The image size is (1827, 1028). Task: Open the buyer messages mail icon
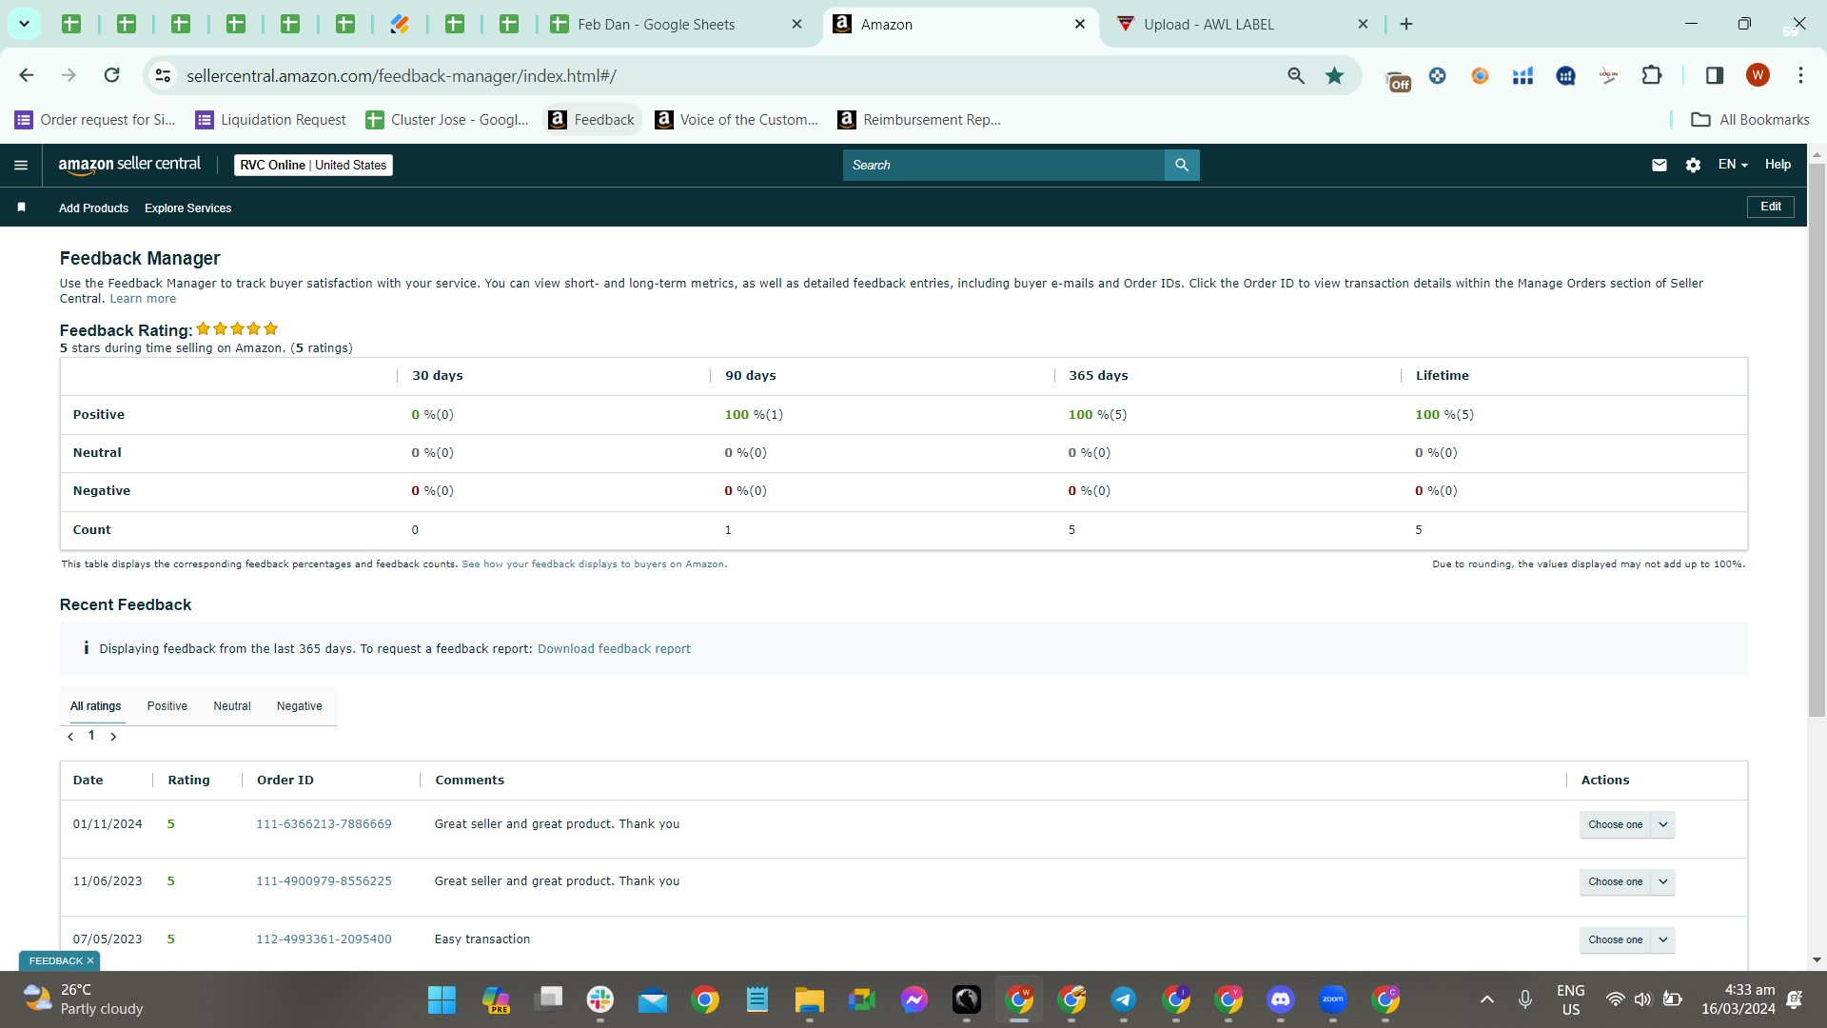click(1660, 165)
